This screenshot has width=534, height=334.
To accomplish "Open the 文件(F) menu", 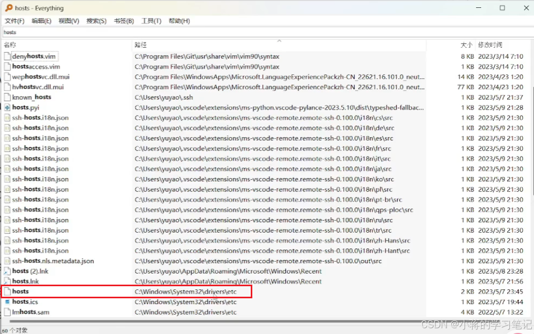I will coord(14,21).
